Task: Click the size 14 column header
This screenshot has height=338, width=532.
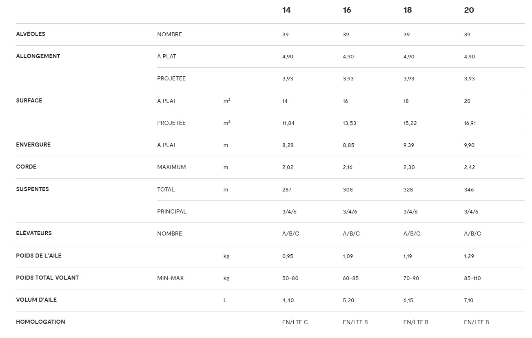Action: point(286,10)
